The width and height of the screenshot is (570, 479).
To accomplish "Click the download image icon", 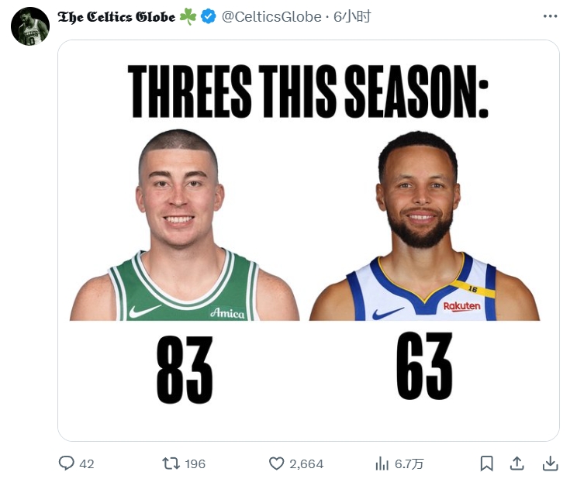I will click(550, 463).
